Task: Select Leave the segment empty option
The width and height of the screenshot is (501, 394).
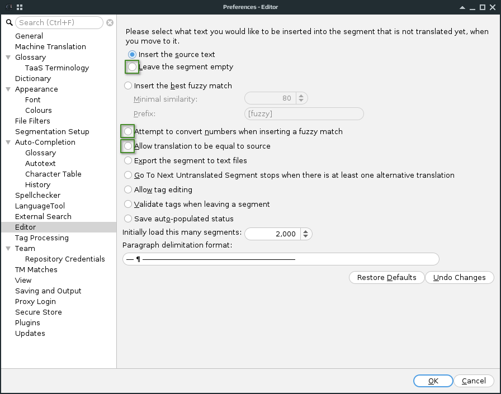Action: point(132,67)
